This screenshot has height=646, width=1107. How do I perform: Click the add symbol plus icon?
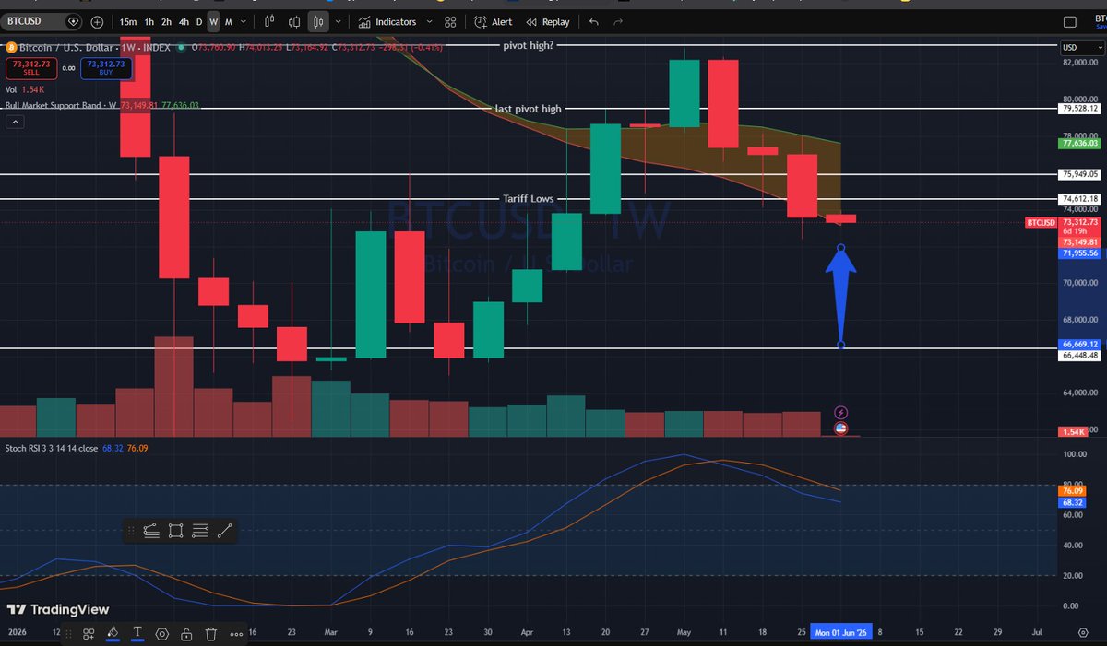(x=97, y=21)
